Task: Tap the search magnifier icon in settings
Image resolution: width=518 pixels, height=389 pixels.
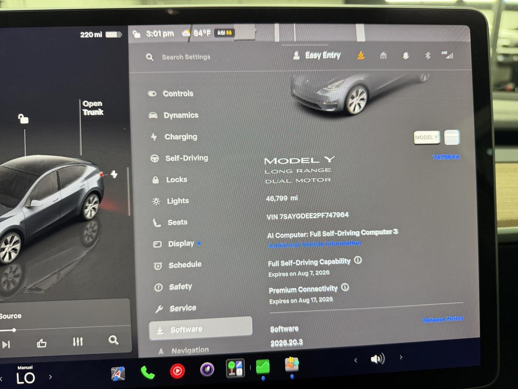Action: click(150, 57)
